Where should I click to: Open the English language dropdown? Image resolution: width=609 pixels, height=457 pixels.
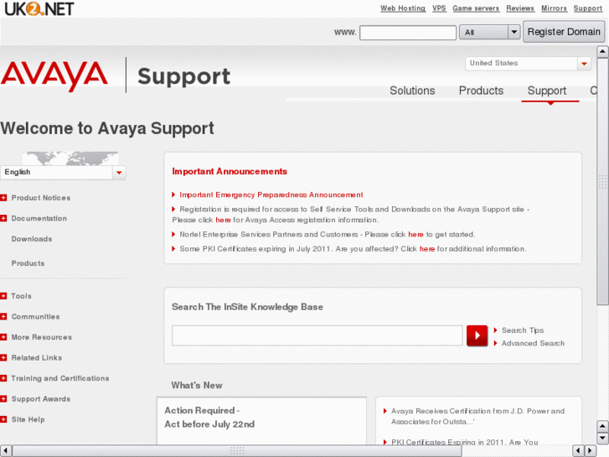tap(63, 172)
